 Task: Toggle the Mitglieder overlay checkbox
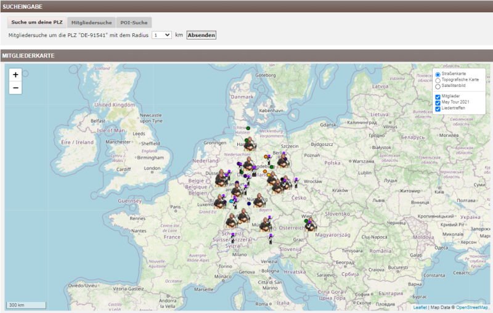pyautogui.click(x=438, y=97)
